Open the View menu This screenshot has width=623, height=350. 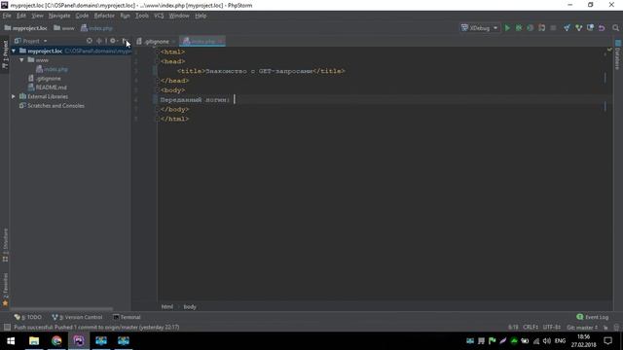click(x=37, y=16)
